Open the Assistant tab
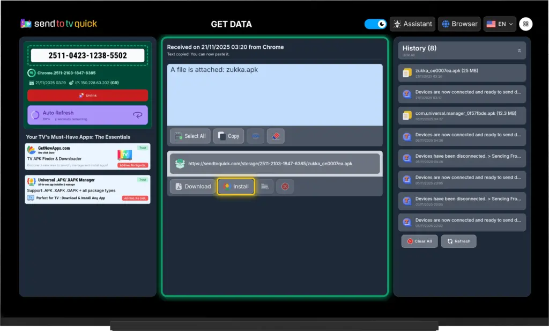The width and height of the screenshot is (549, 331). click(412, 24)
